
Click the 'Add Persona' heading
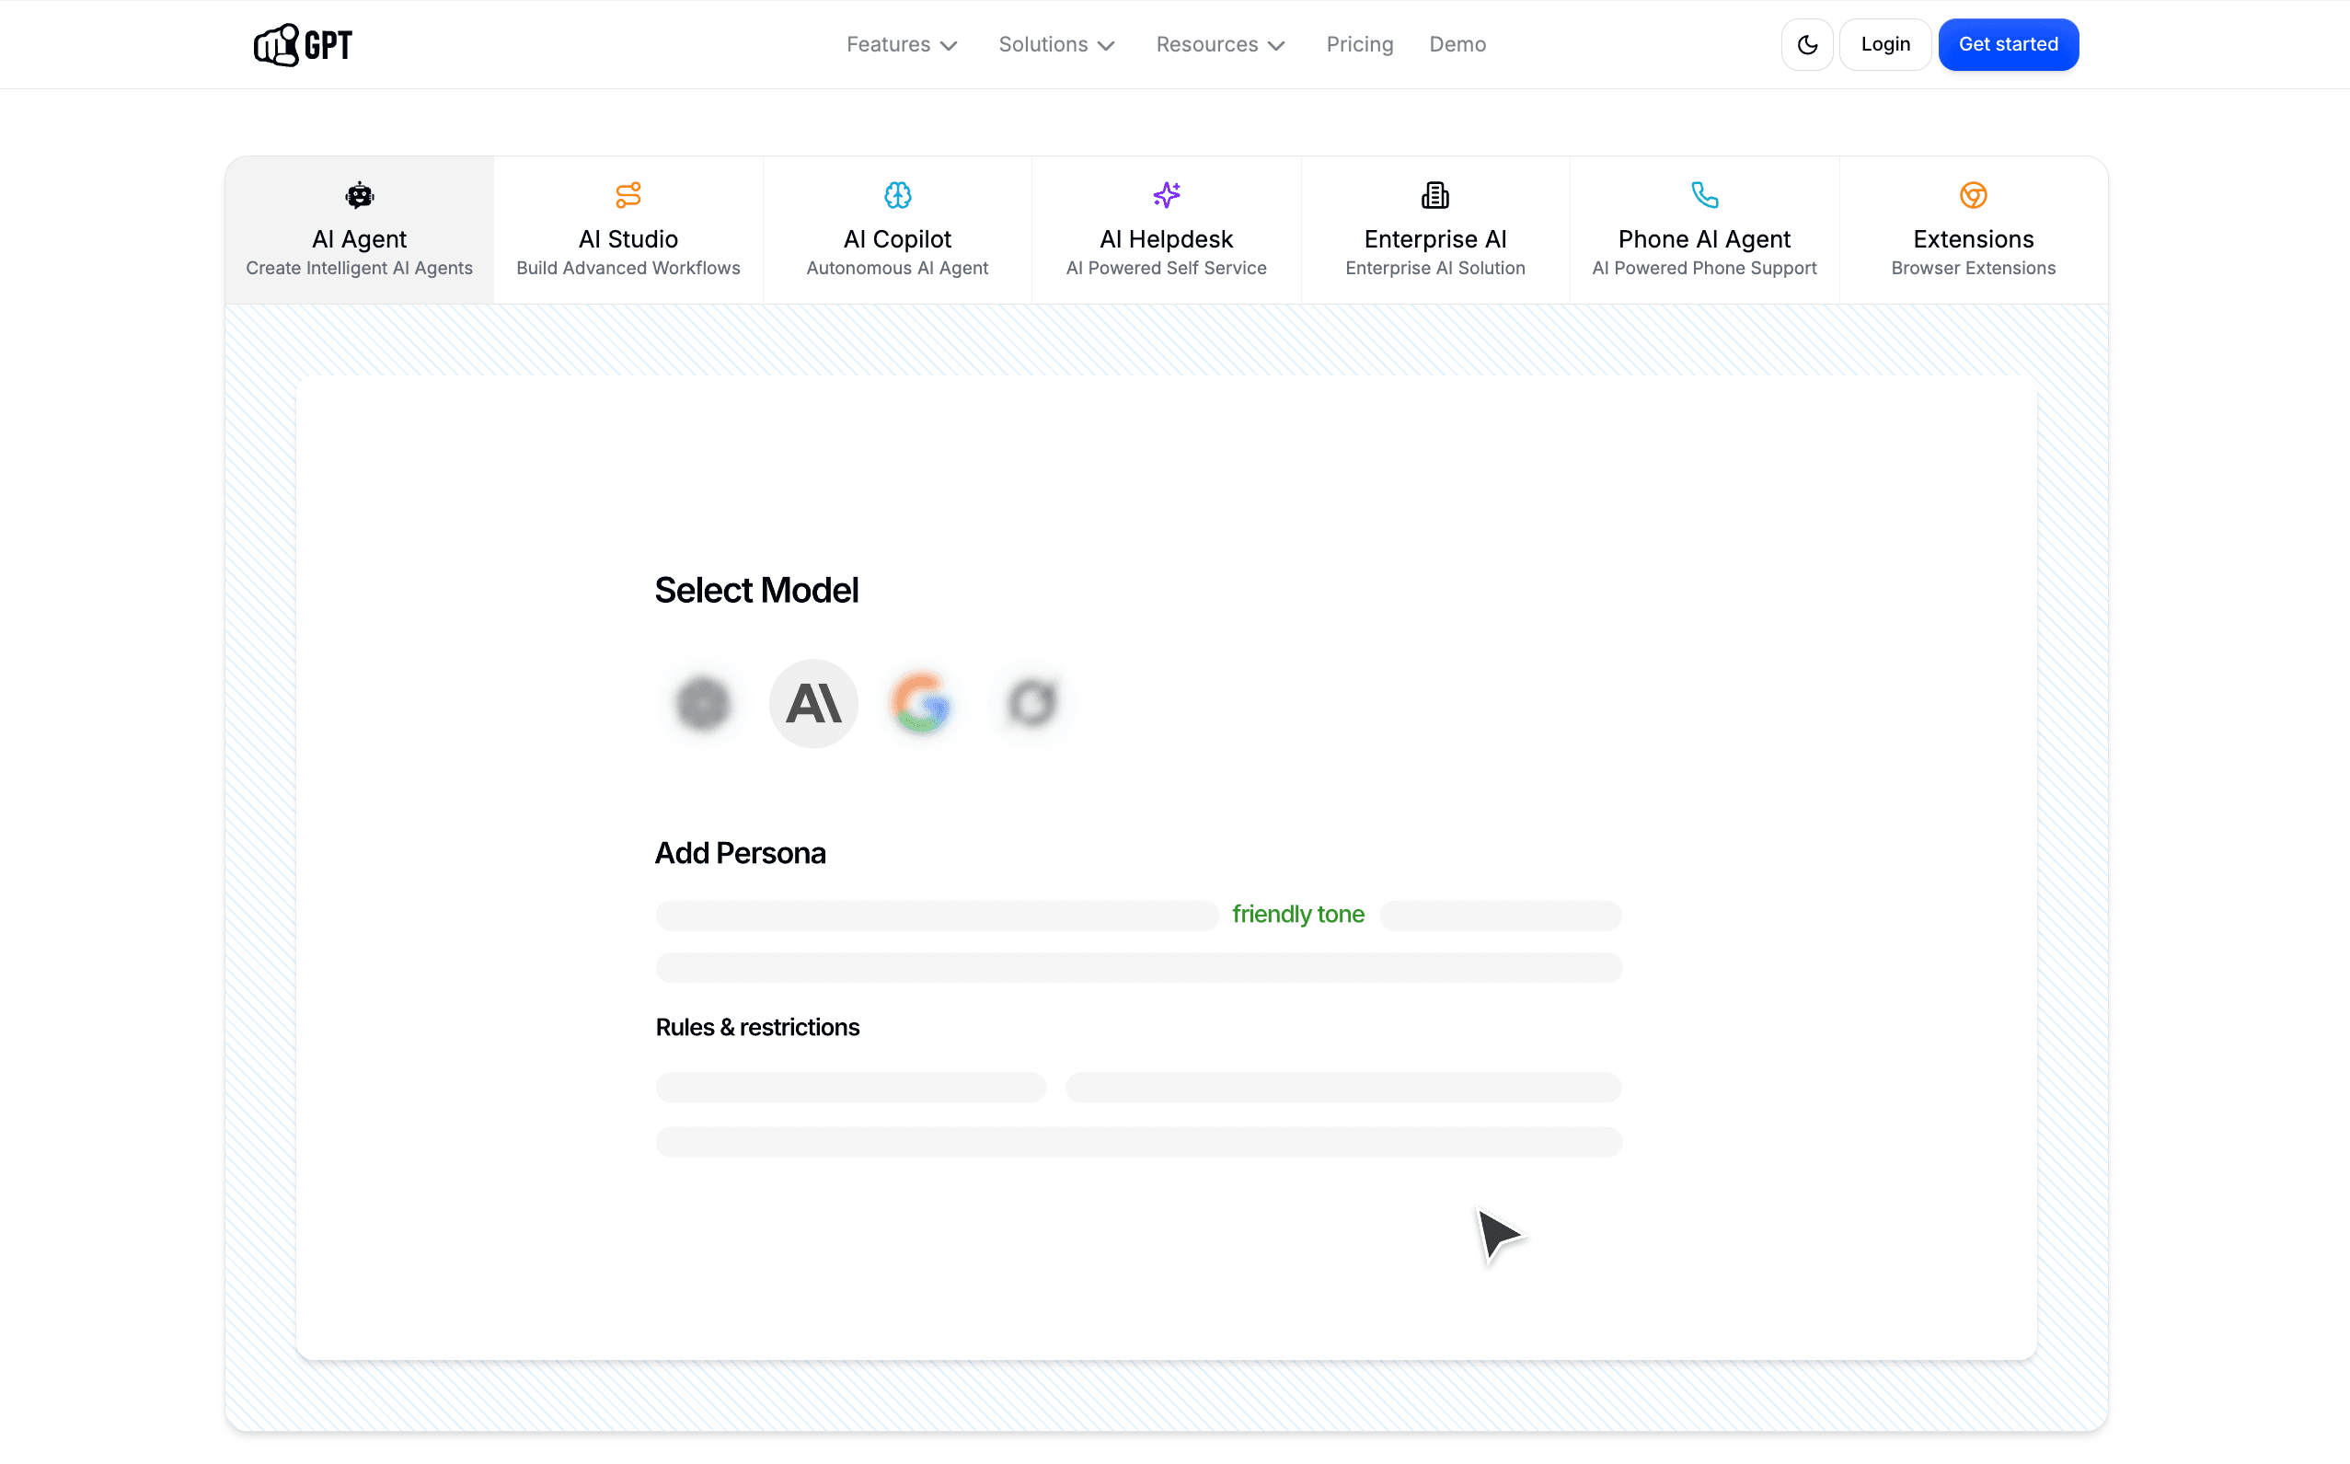(740, 853)
